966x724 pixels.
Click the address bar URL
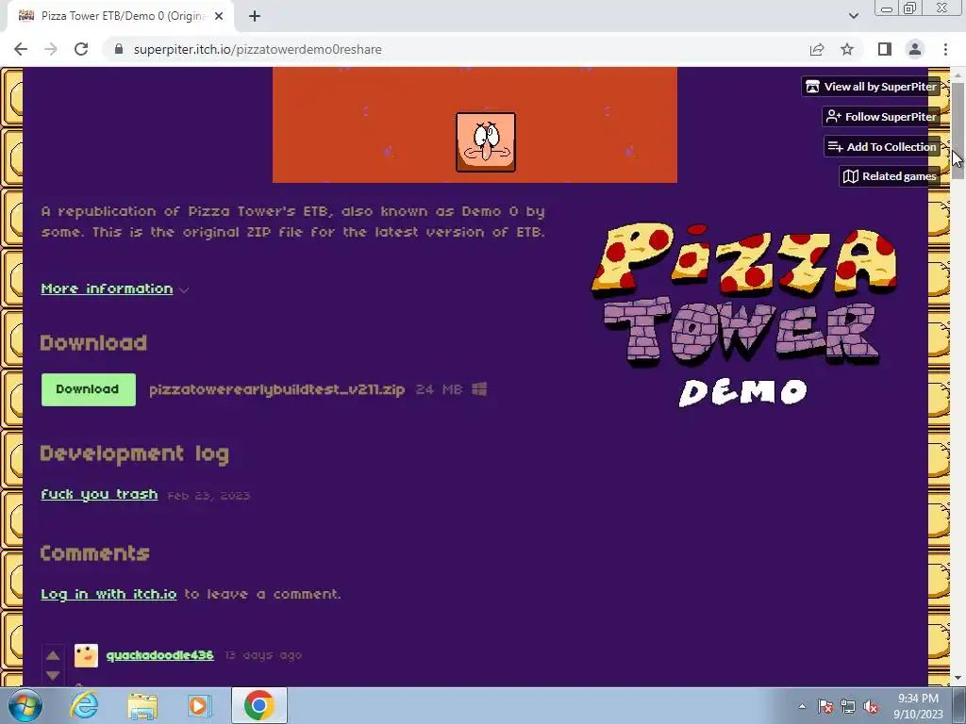258,49
